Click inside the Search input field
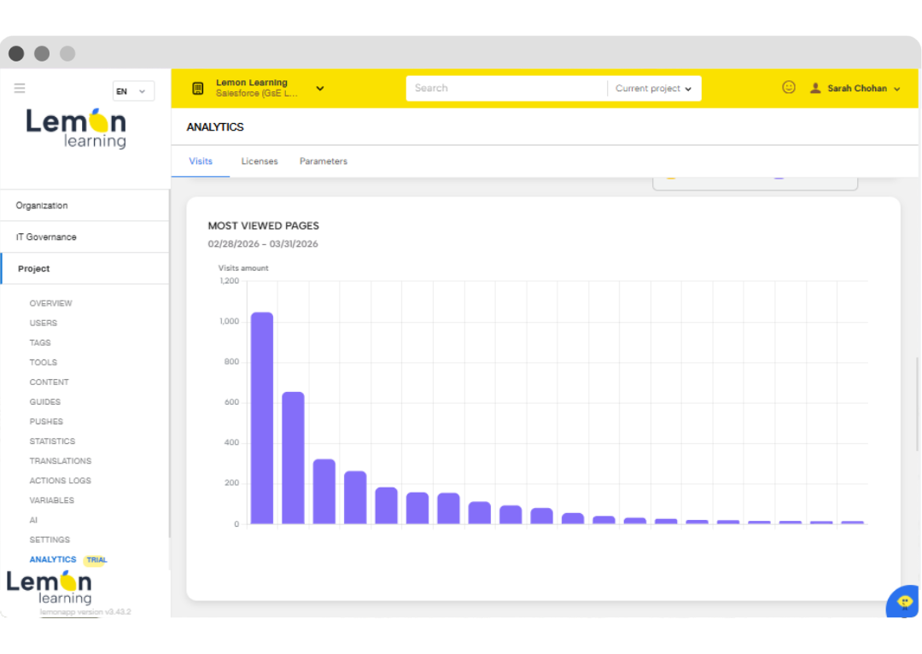922x654 pixels. pos(504,88)
